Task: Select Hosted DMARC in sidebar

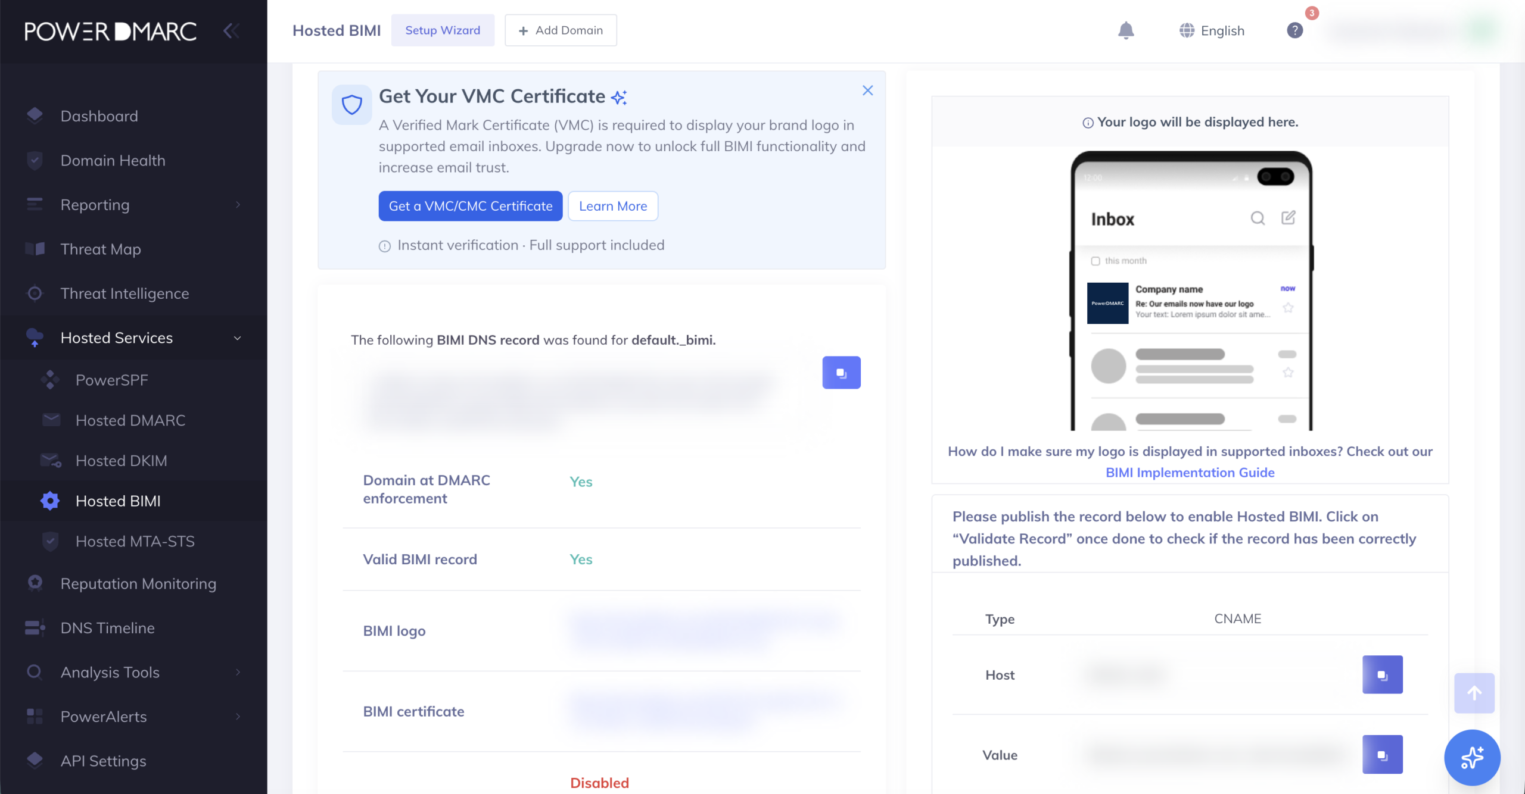Action: point(130,420)
